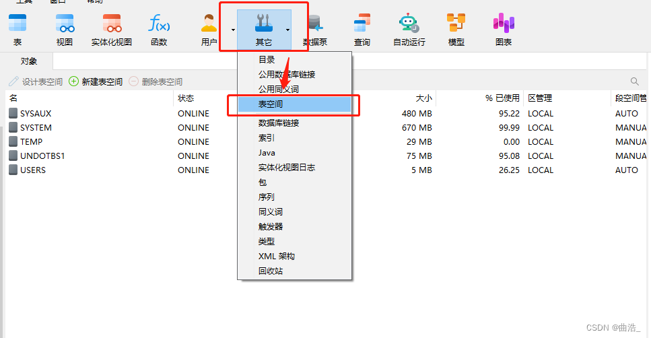Viewport: 651px width, 338px height.
Task: Click the 实体化视图 toolbar icon
Action: coord(112,24)
